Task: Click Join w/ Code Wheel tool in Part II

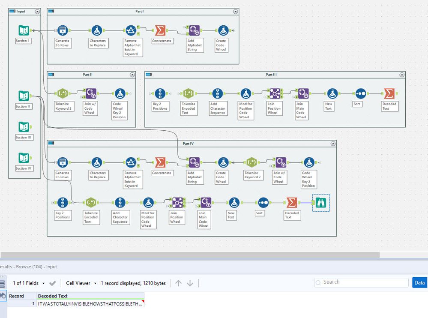Action: 91,93
